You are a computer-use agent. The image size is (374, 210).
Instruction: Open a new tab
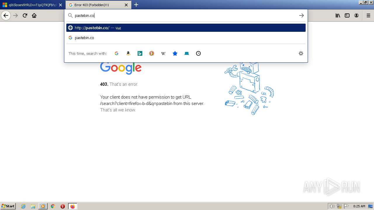pos(136,5)
